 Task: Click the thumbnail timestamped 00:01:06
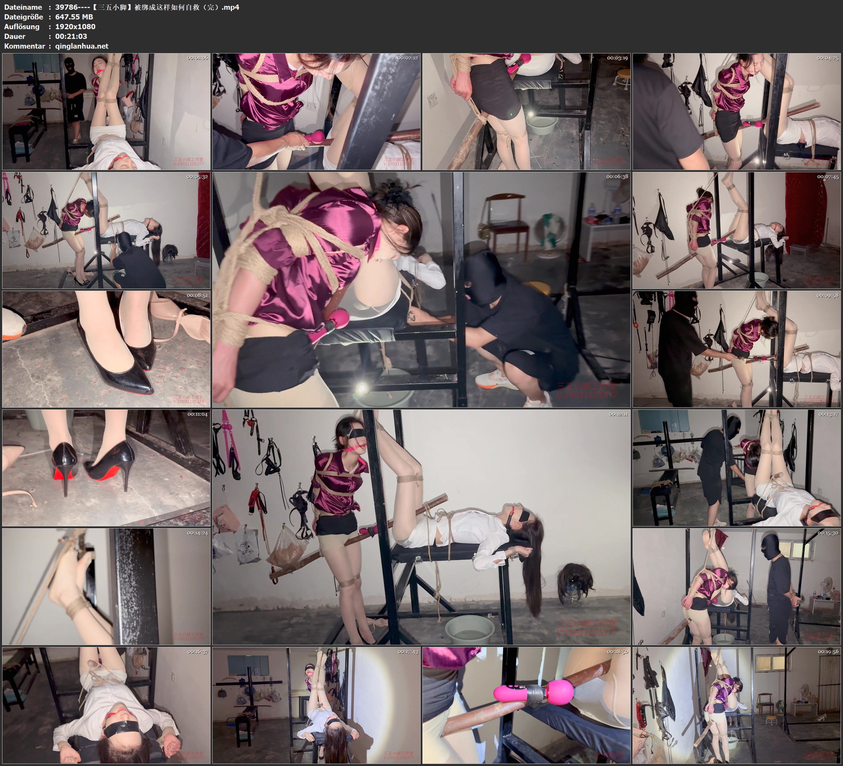tap(106, 111)
